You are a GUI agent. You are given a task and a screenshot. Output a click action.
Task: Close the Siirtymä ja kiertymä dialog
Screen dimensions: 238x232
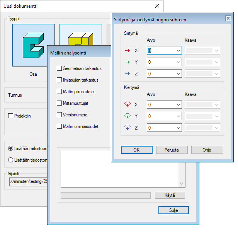228,18
